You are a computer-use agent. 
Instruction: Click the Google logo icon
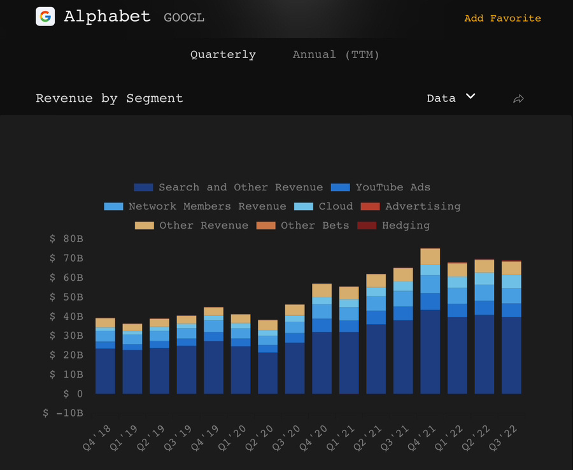point(45,17)
